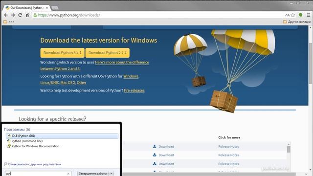Click the page vertical scrollbar thumb

[x=311, y=64]
